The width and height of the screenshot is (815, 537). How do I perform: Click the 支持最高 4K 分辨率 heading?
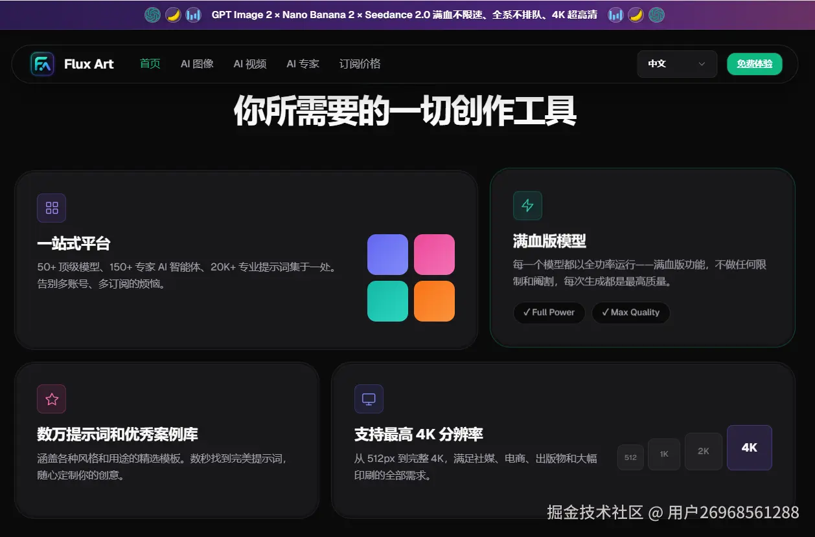tap(419, 435)
